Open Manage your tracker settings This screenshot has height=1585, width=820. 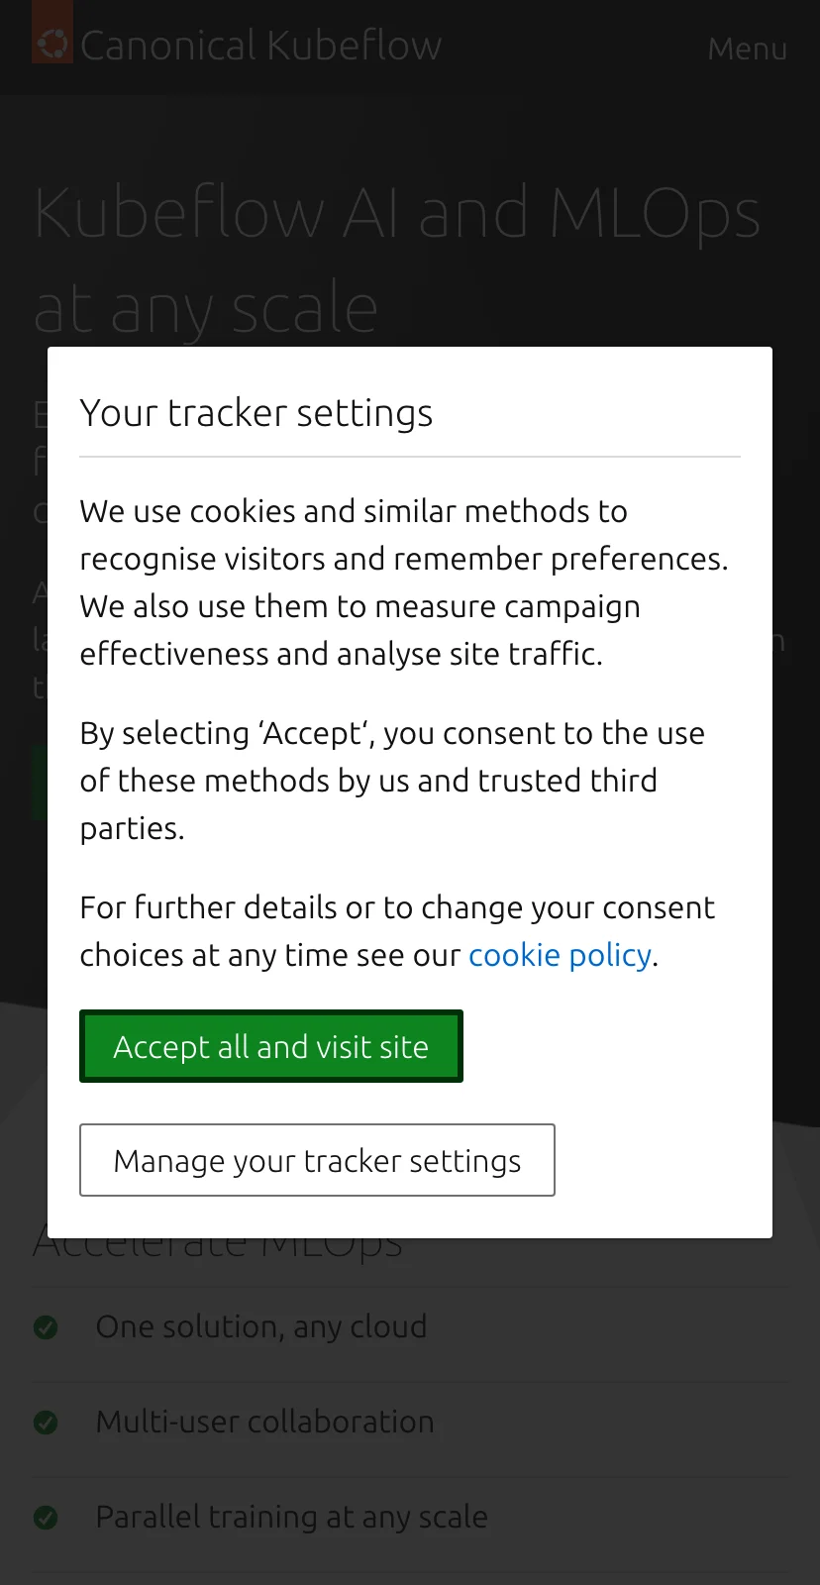pyautogui.click(x=317, y=1160)
